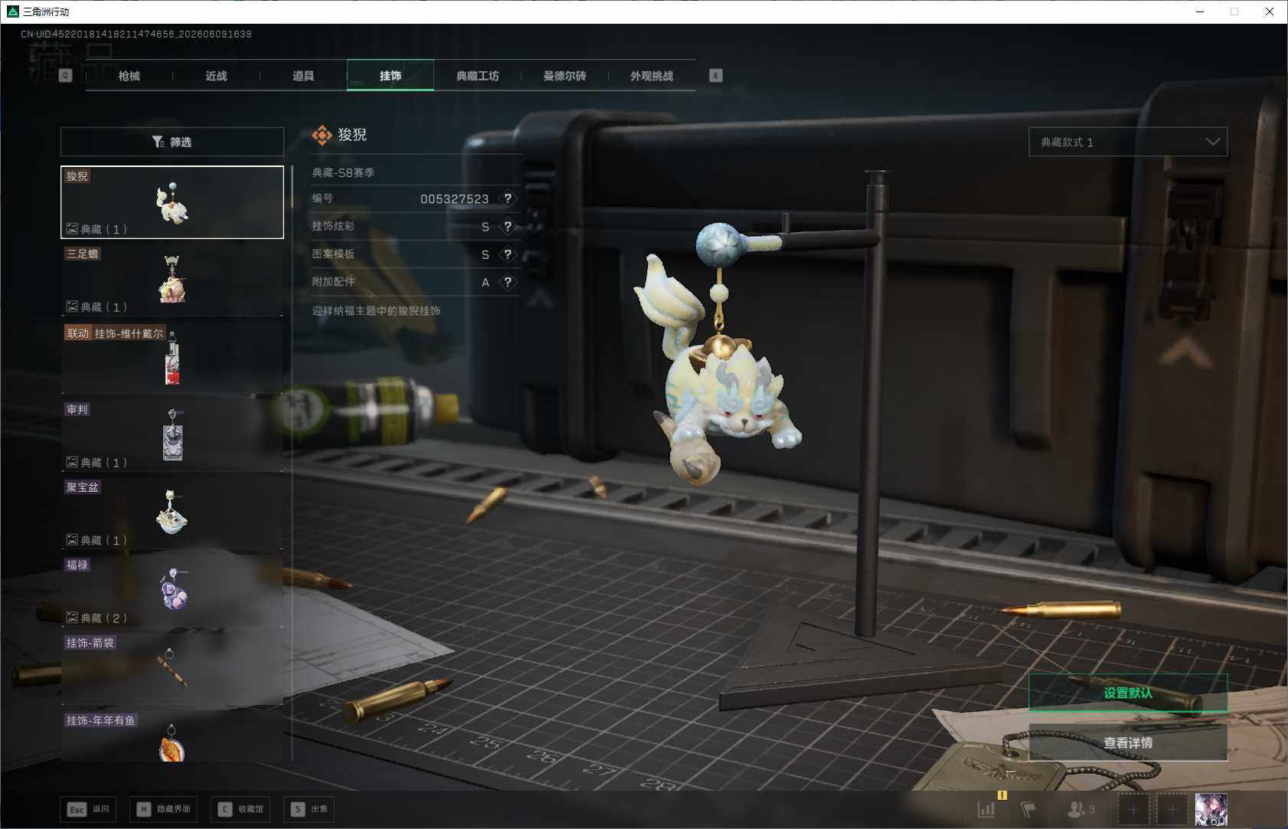This screenshot has width=1288, height=829.
Task: Open 收藏馆 with the C button
Action: 240,809
